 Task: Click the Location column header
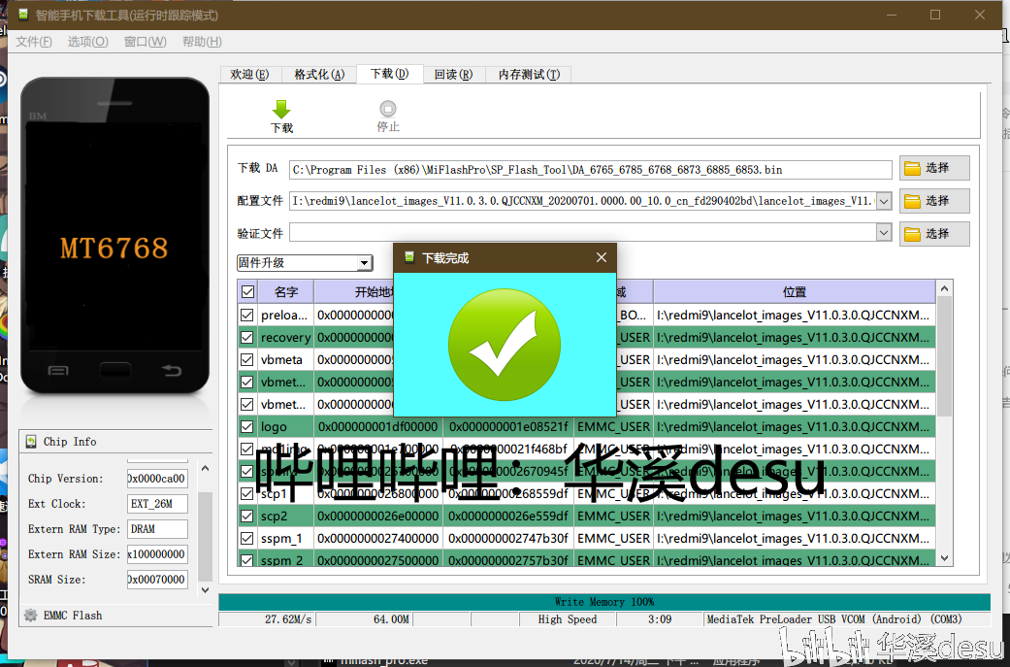(x=795, y=292)
